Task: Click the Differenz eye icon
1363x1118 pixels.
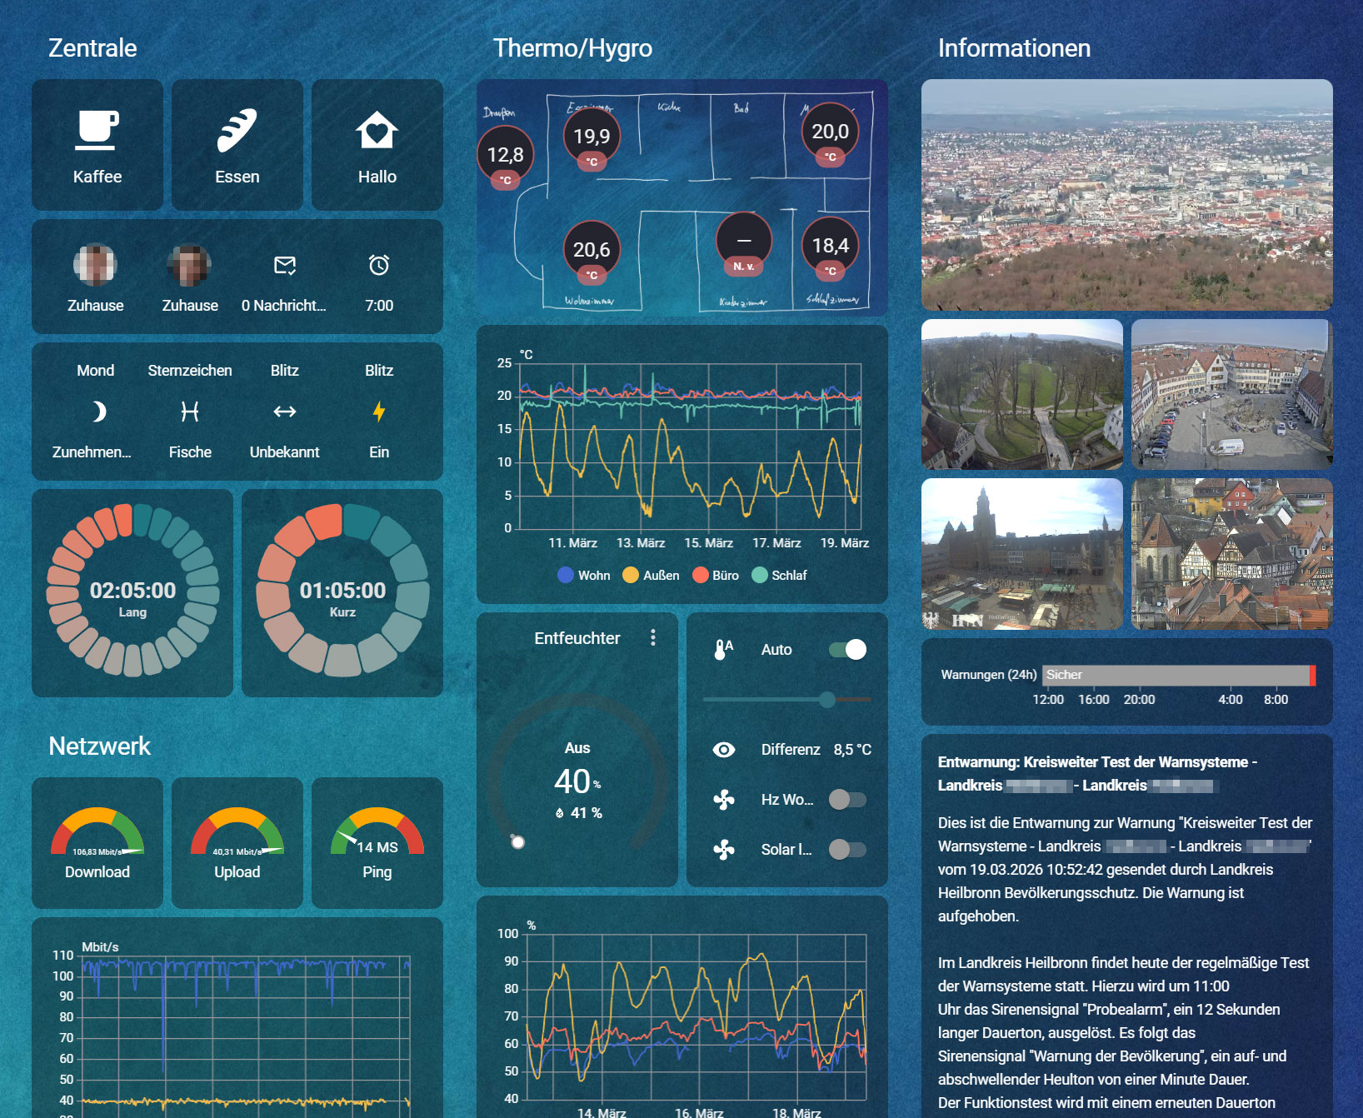Action: (x=724, y=750)
